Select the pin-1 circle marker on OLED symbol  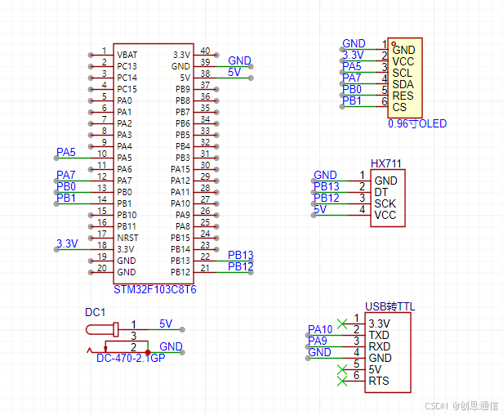(x=394, y=43)
